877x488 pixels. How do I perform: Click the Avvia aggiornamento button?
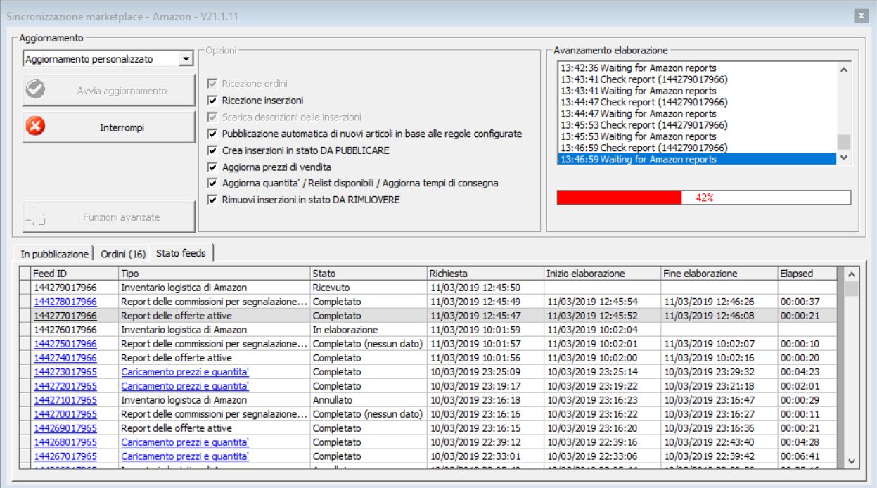coord(108,90)
